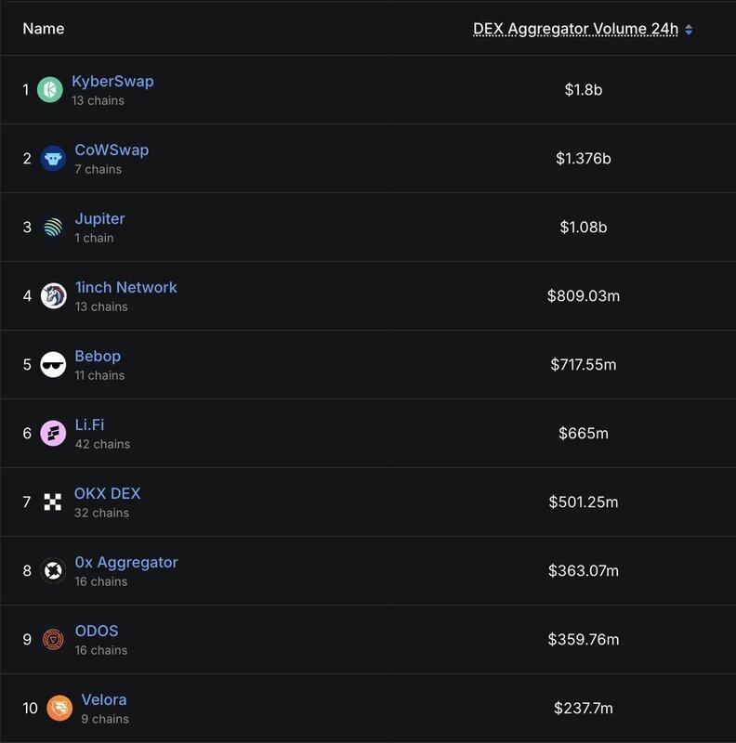This screenshot has width=736, height=743.
Task: Click the ODOS orange ring icon
Action: 53,640
